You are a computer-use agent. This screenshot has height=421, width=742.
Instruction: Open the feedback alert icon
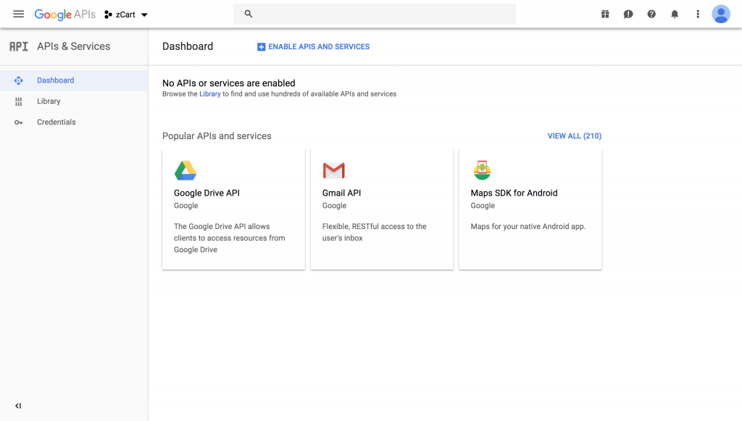coord(628,14)
